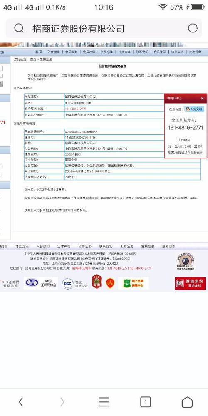Focus the address bar showing 招商证券股份有限公司
The height and width of the screenshot is (416, 208).
104,28
